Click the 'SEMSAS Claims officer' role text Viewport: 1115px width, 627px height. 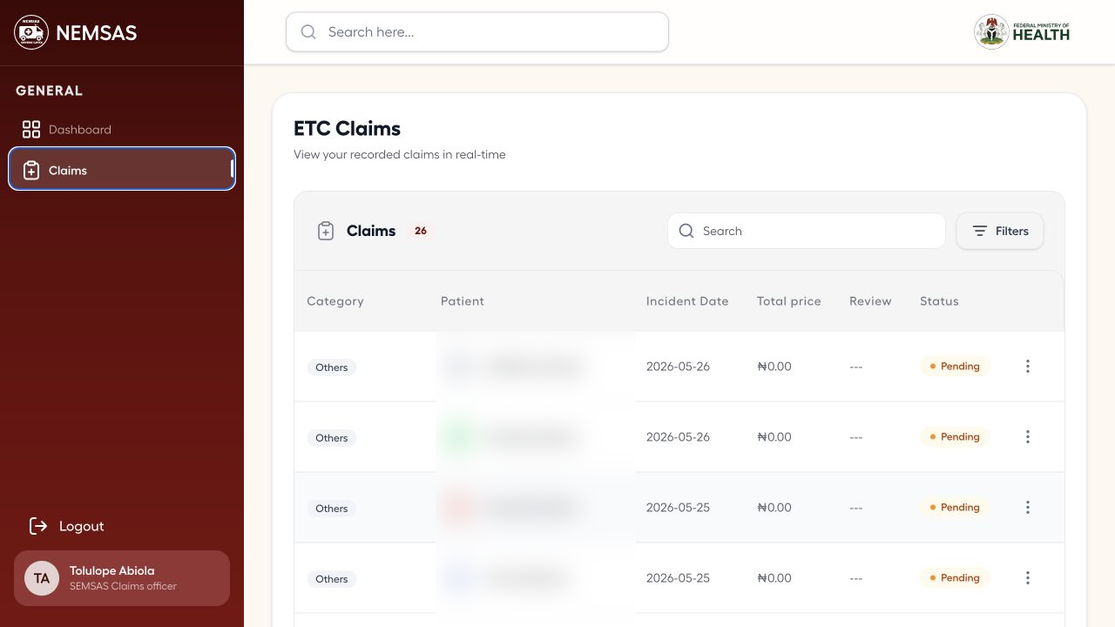[x=123, y=586]
